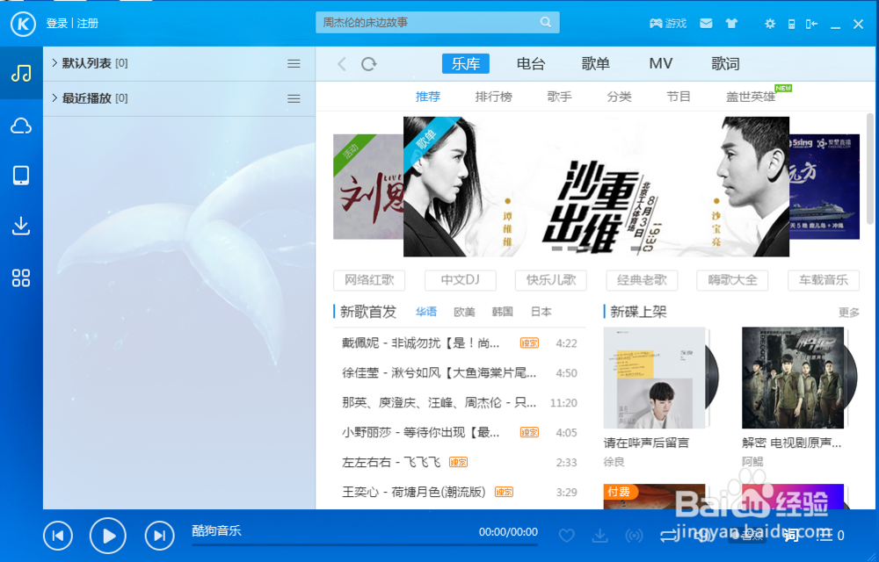
Task: Filter new songs by 欧美
Action: point(464,312)
